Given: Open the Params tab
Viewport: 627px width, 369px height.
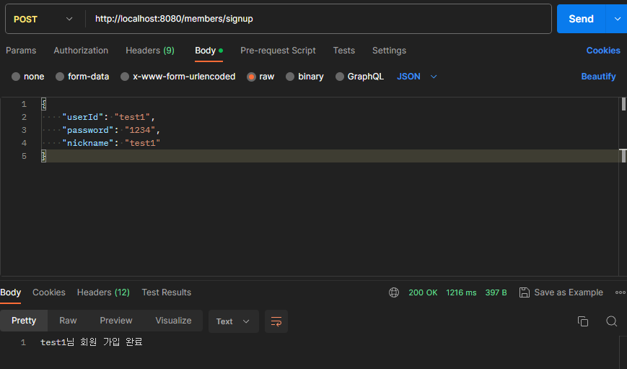Looking at the screenshot, I should tap(21, 51).
